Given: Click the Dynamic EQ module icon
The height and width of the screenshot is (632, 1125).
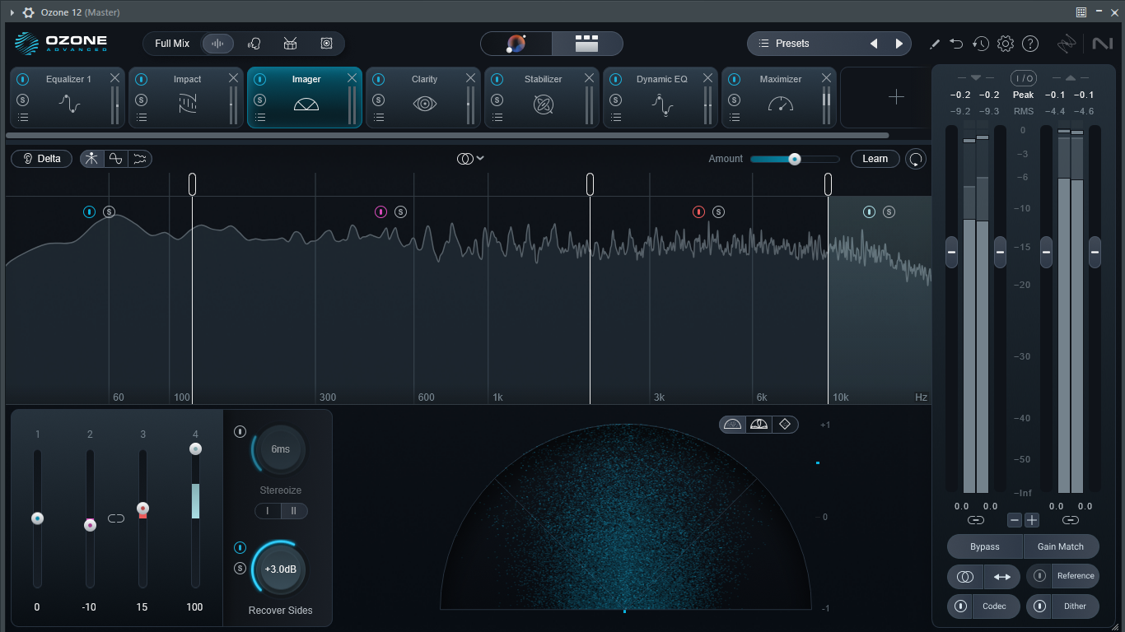Looking at the screenshot, I should click(x=662, y=104).
